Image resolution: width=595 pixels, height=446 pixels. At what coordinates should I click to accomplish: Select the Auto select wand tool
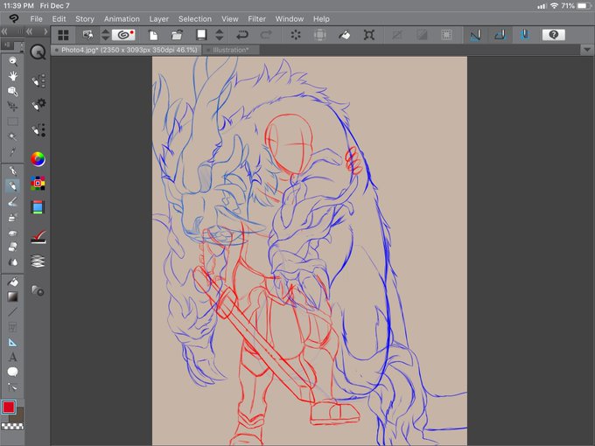(12, 136)
